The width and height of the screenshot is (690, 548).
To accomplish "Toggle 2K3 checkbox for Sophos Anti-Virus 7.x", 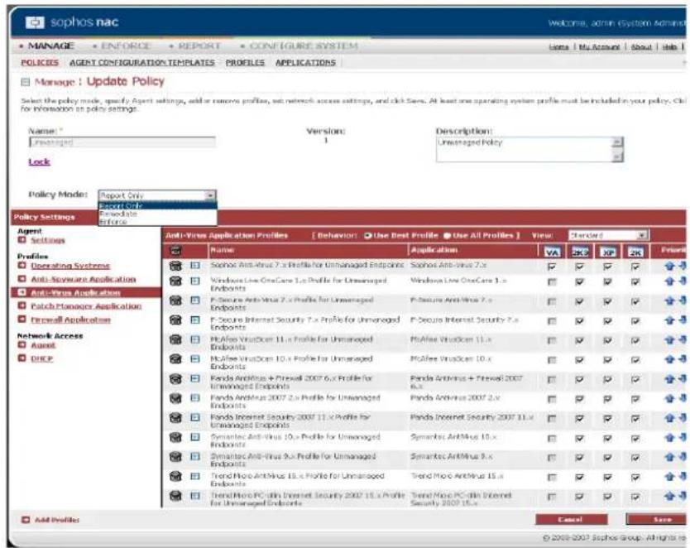I will (579, 267).
